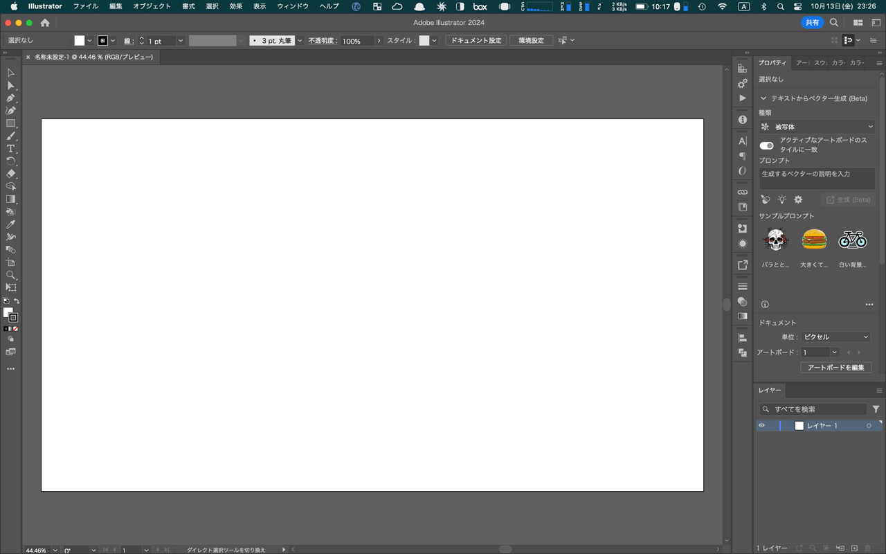Viewport: 886px width, 554px height.
Task: Open the Character panel icon
Action: click(x=743, y=141)
